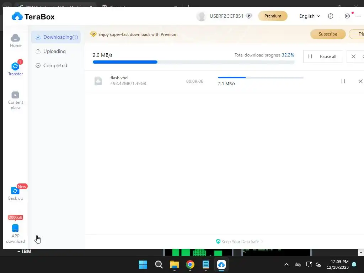The height and width of the screenshot is (273, 364).
Task: Click the shield icon by Keep Your Data Safe
Action: click(x=218, y=241)
